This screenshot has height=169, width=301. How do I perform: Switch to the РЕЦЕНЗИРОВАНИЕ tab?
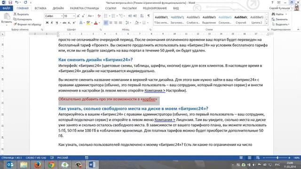(x=155, y=8)
